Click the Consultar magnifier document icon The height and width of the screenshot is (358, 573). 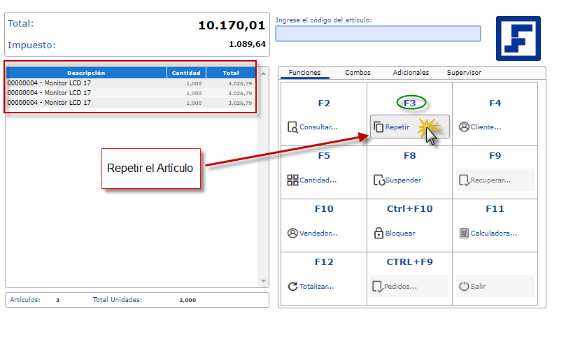292,127
